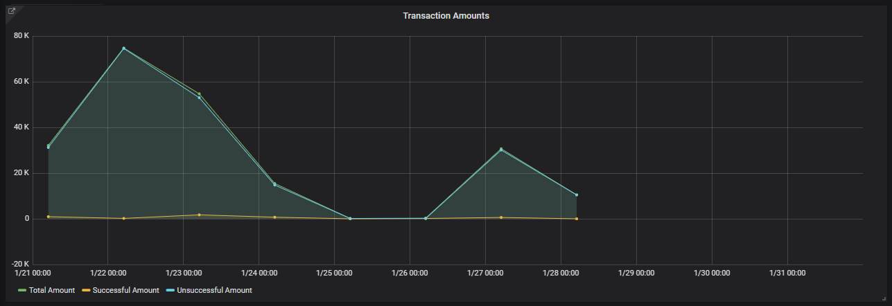Click the 1/21 00:00 x-axis label
Screen dimensions: 892x306
click(x=32, y=273)
